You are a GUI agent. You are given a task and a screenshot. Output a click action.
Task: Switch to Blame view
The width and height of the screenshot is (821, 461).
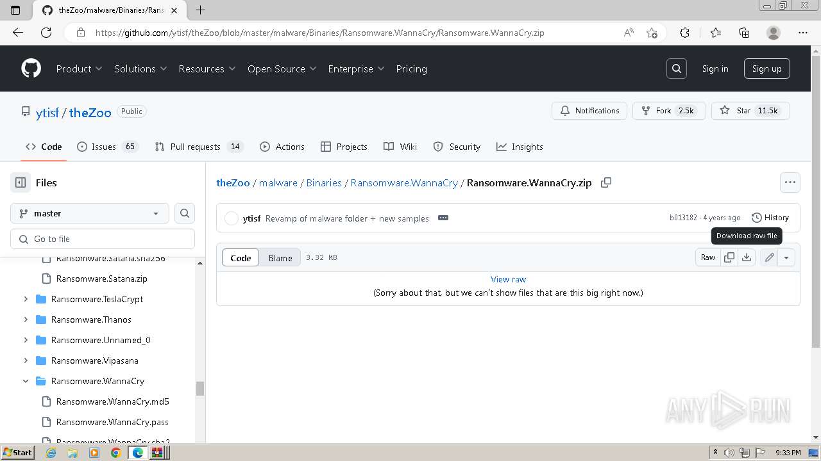pos(280,258)
